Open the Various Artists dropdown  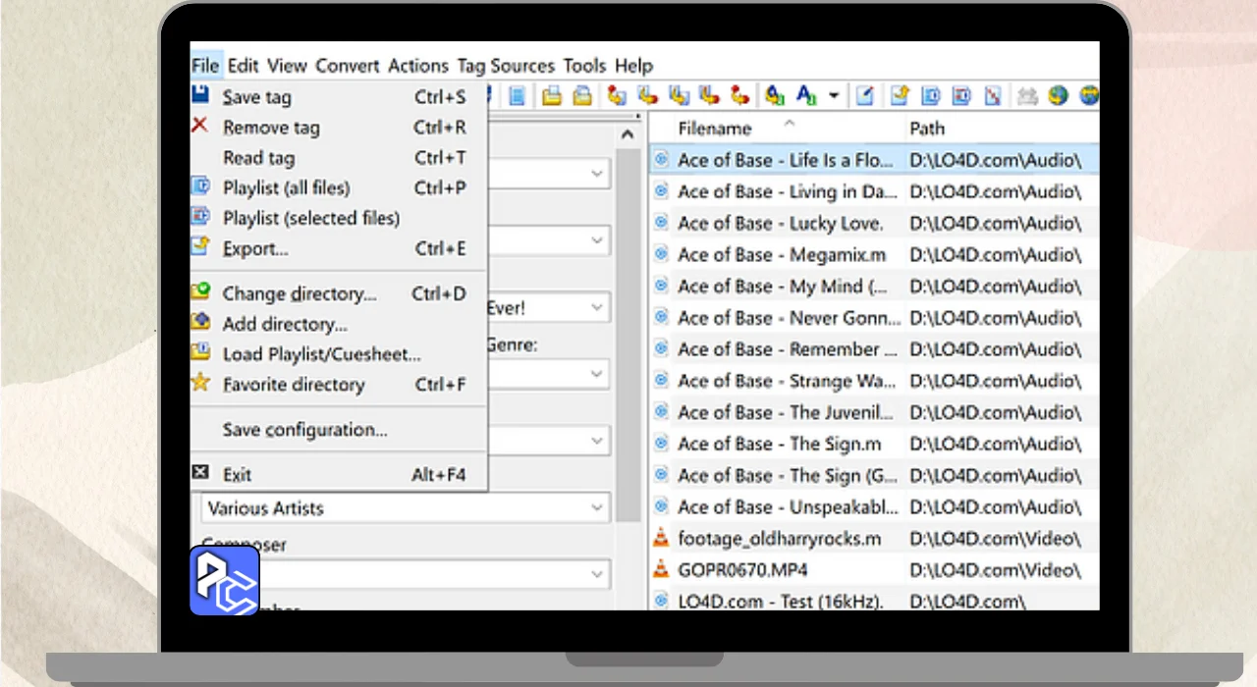(x=597, y=508)
